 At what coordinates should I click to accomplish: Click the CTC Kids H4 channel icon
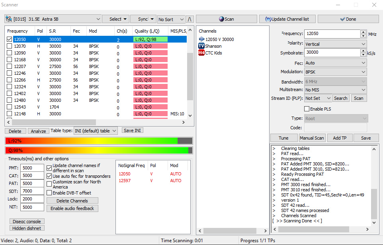click(x=201, y=53)
